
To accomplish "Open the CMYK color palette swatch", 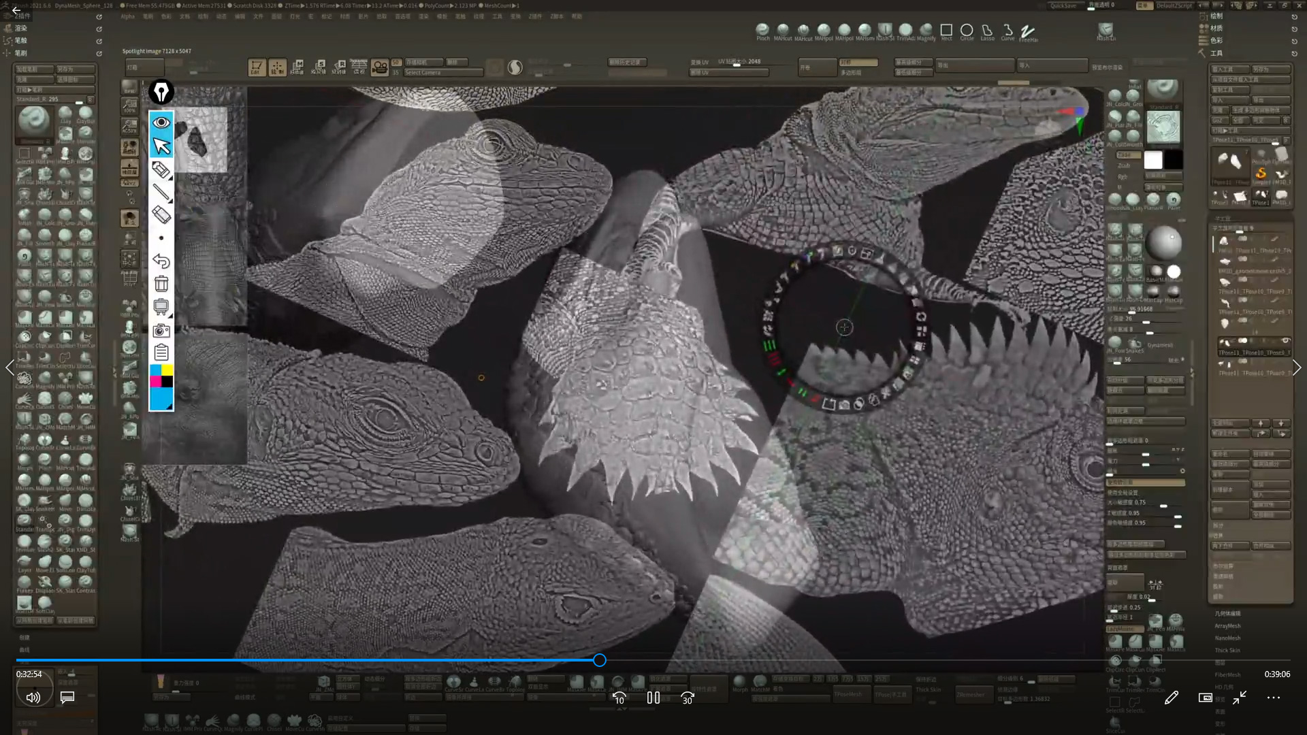I will click(161, 376).
